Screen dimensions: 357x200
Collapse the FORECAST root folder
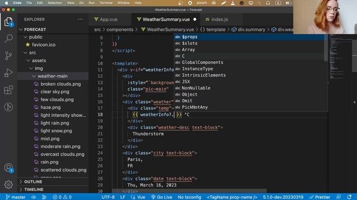point(53,29)
